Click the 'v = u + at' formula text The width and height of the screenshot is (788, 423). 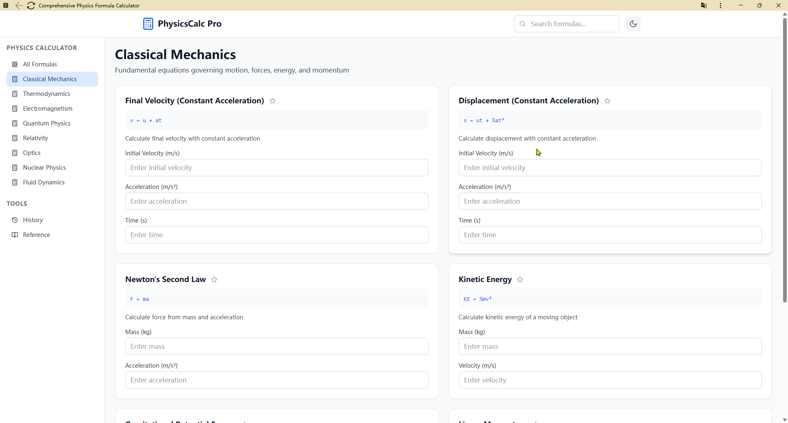click(146, 121)
